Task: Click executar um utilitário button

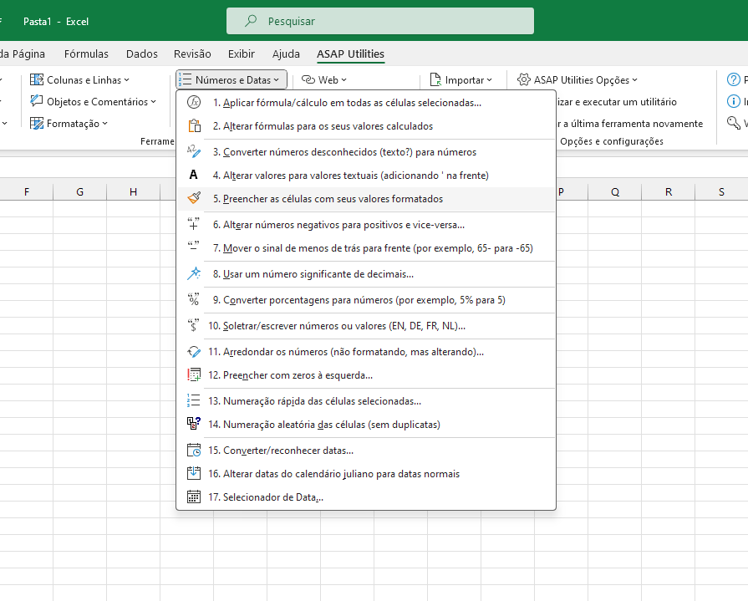Action: (617, 102)
